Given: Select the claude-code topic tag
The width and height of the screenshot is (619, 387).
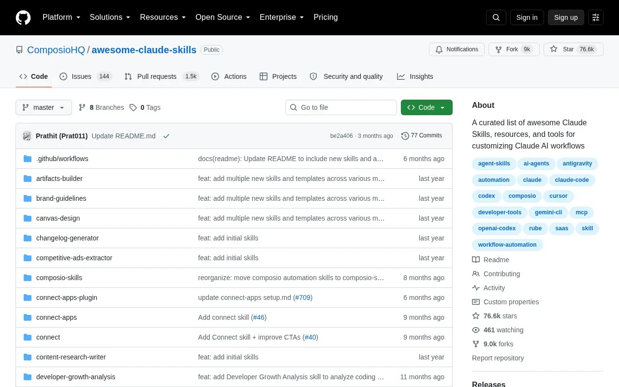Looking at the screenshot, I should [572, 180].
